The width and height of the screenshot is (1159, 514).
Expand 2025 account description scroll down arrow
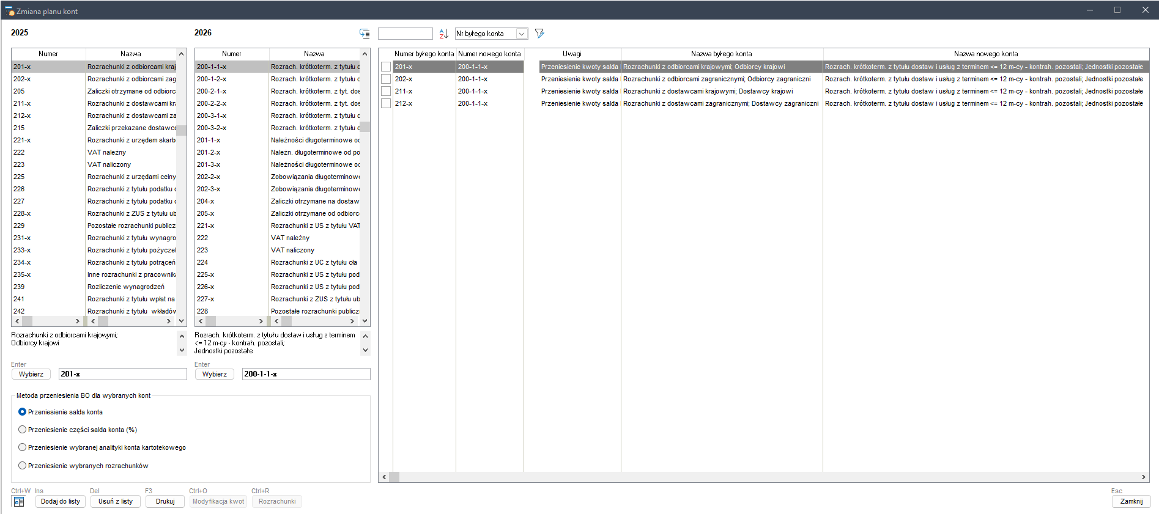pos(182,350)
